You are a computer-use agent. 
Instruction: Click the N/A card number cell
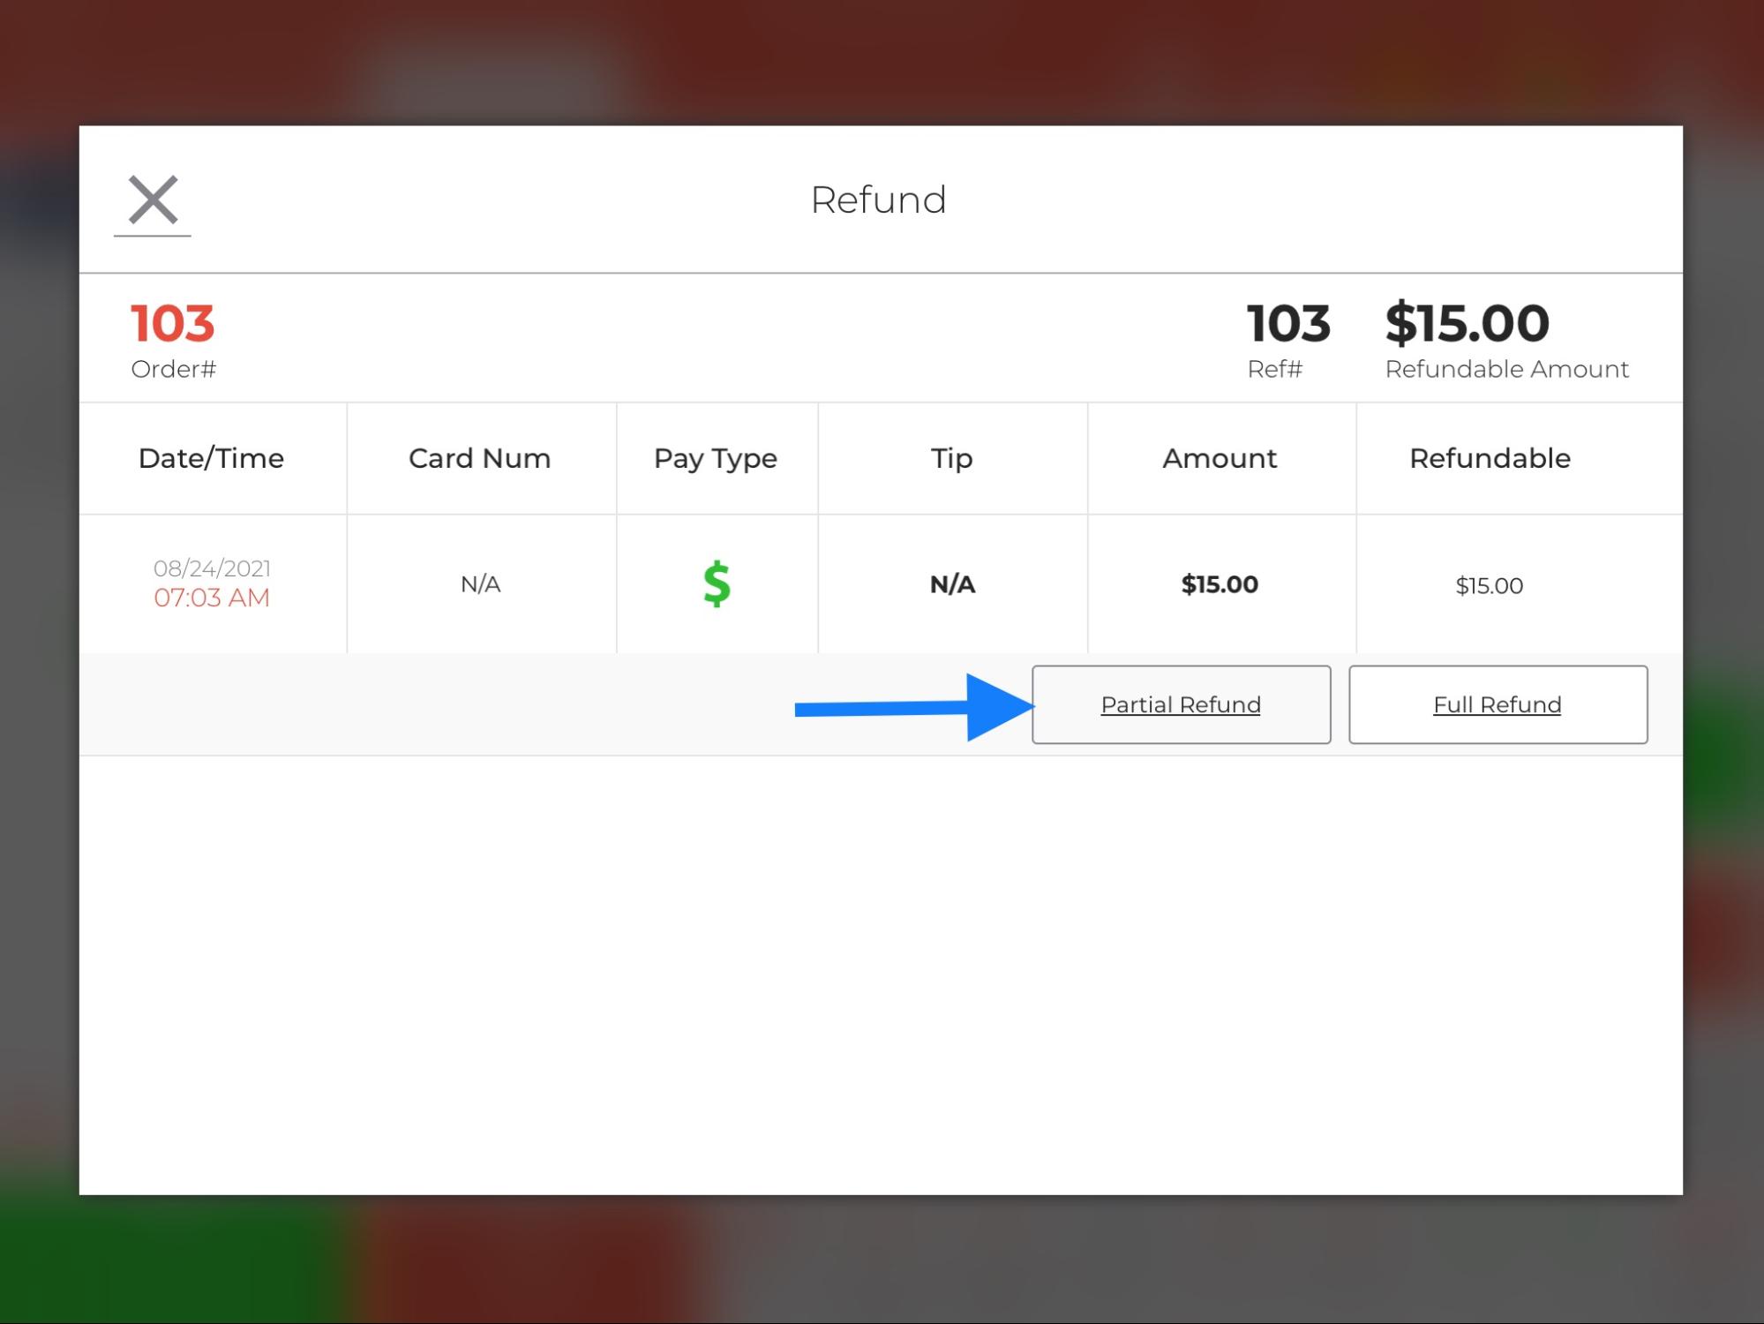pyautogui.click(x=480, y=584)
